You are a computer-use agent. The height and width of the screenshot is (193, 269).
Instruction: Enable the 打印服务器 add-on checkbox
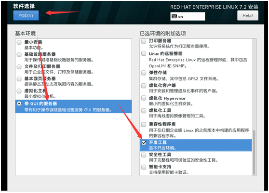click(x=144, y=41)
